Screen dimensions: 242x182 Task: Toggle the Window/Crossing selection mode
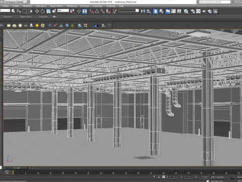click(30, 11)
